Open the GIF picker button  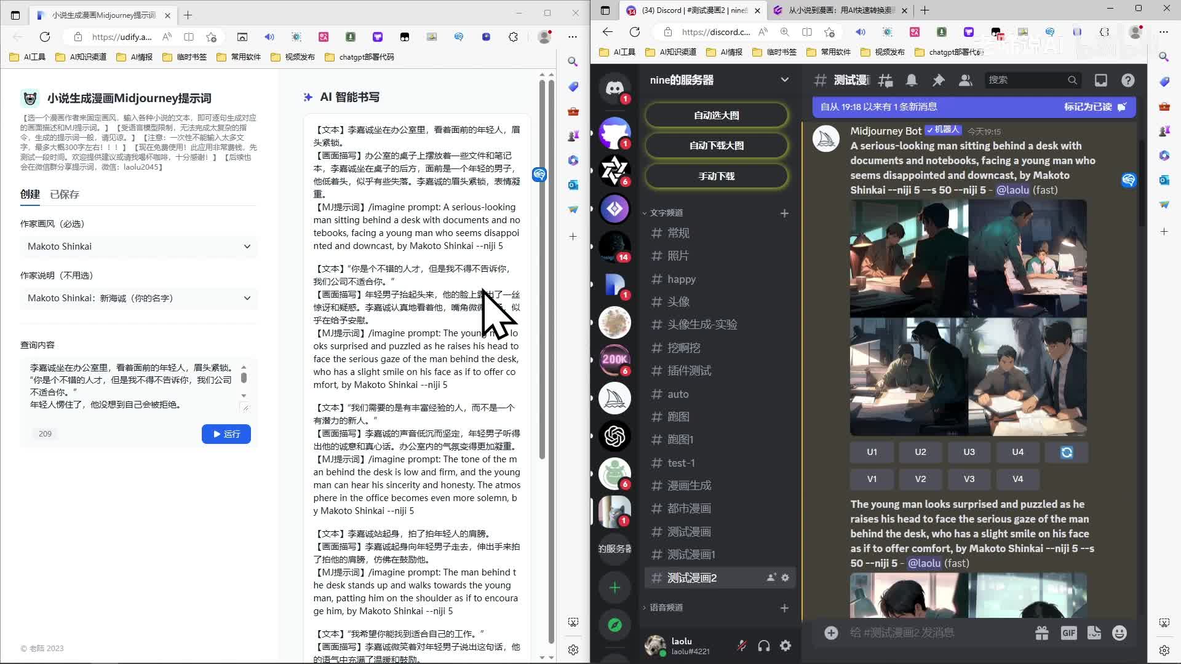click(1068, 633)
